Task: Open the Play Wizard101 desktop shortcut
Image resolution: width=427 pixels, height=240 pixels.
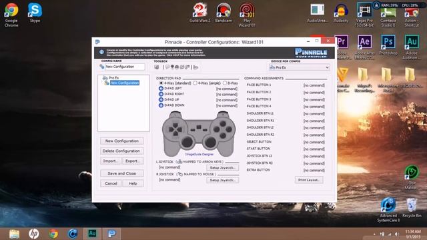Action: (247, 15)
